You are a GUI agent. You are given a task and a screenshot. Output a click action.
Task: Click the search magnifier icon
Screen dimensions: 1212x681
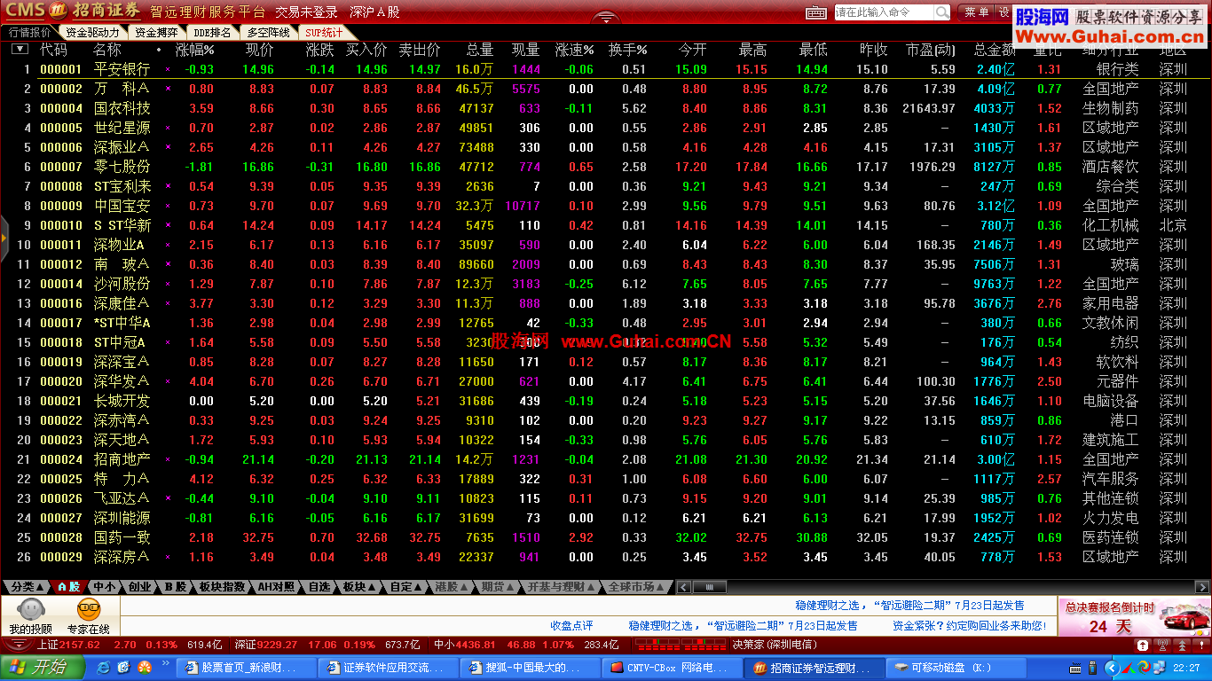click(x=941, y=12)
